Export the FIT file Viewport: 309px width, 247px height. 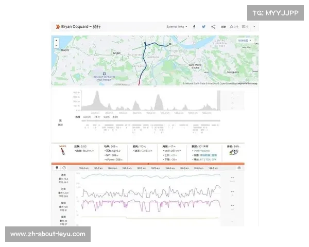pos(202,160)
